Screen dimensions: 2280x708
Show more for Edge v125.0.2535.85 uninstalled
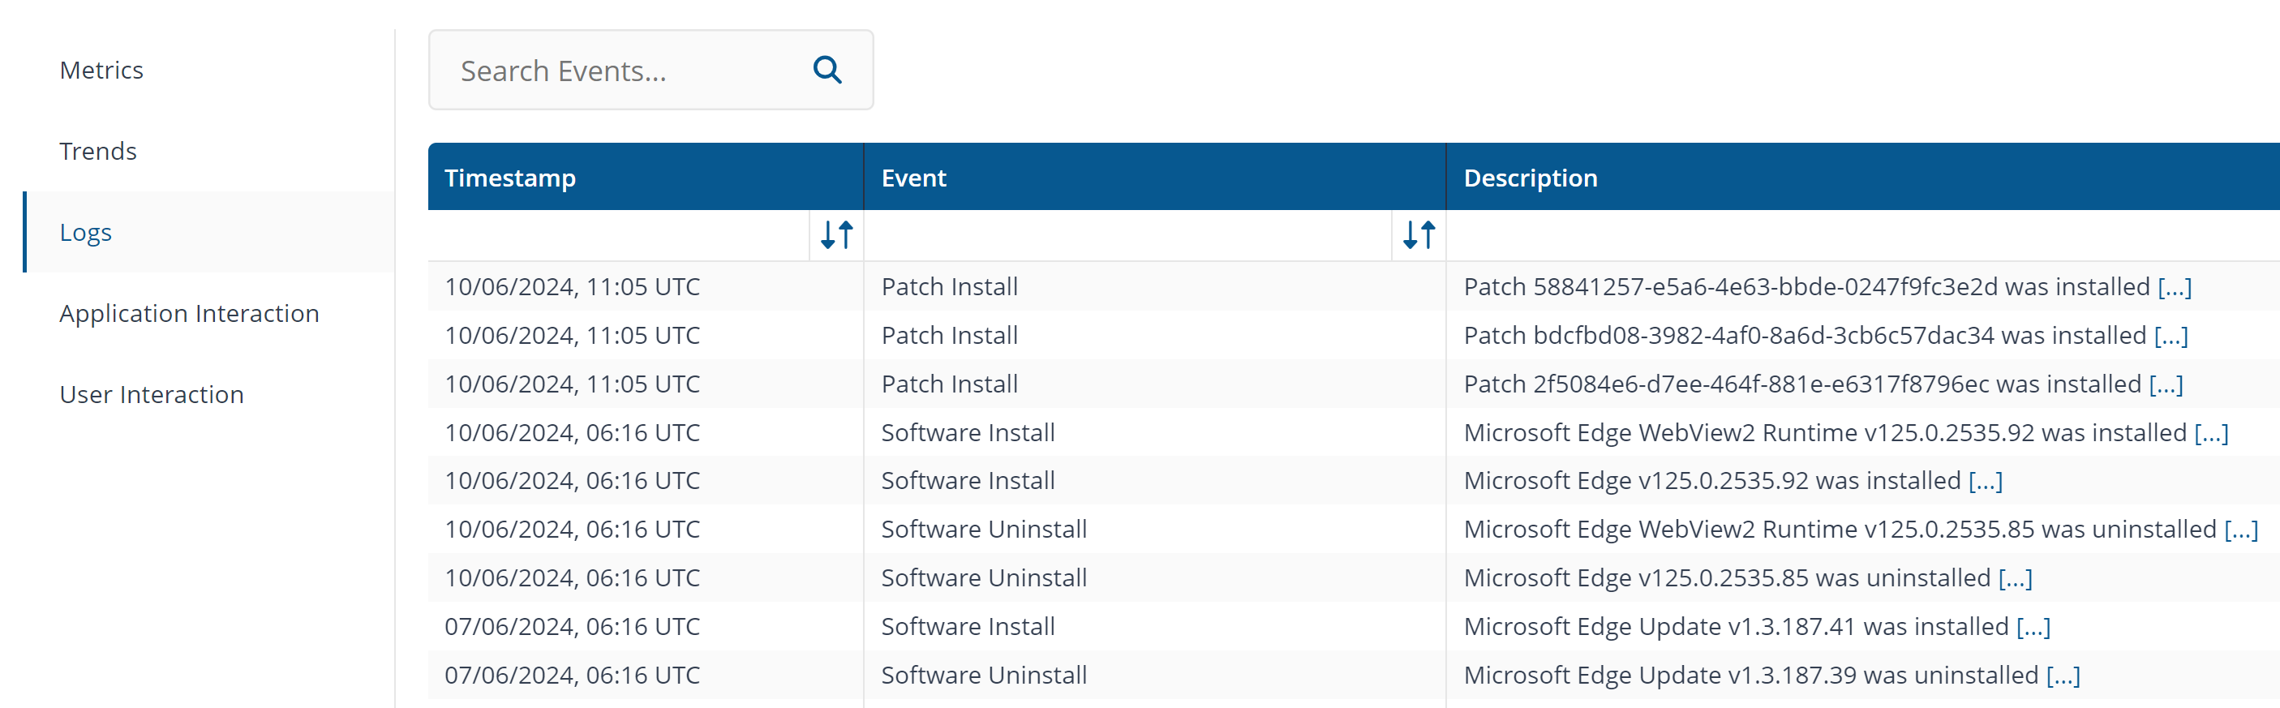2015,579
